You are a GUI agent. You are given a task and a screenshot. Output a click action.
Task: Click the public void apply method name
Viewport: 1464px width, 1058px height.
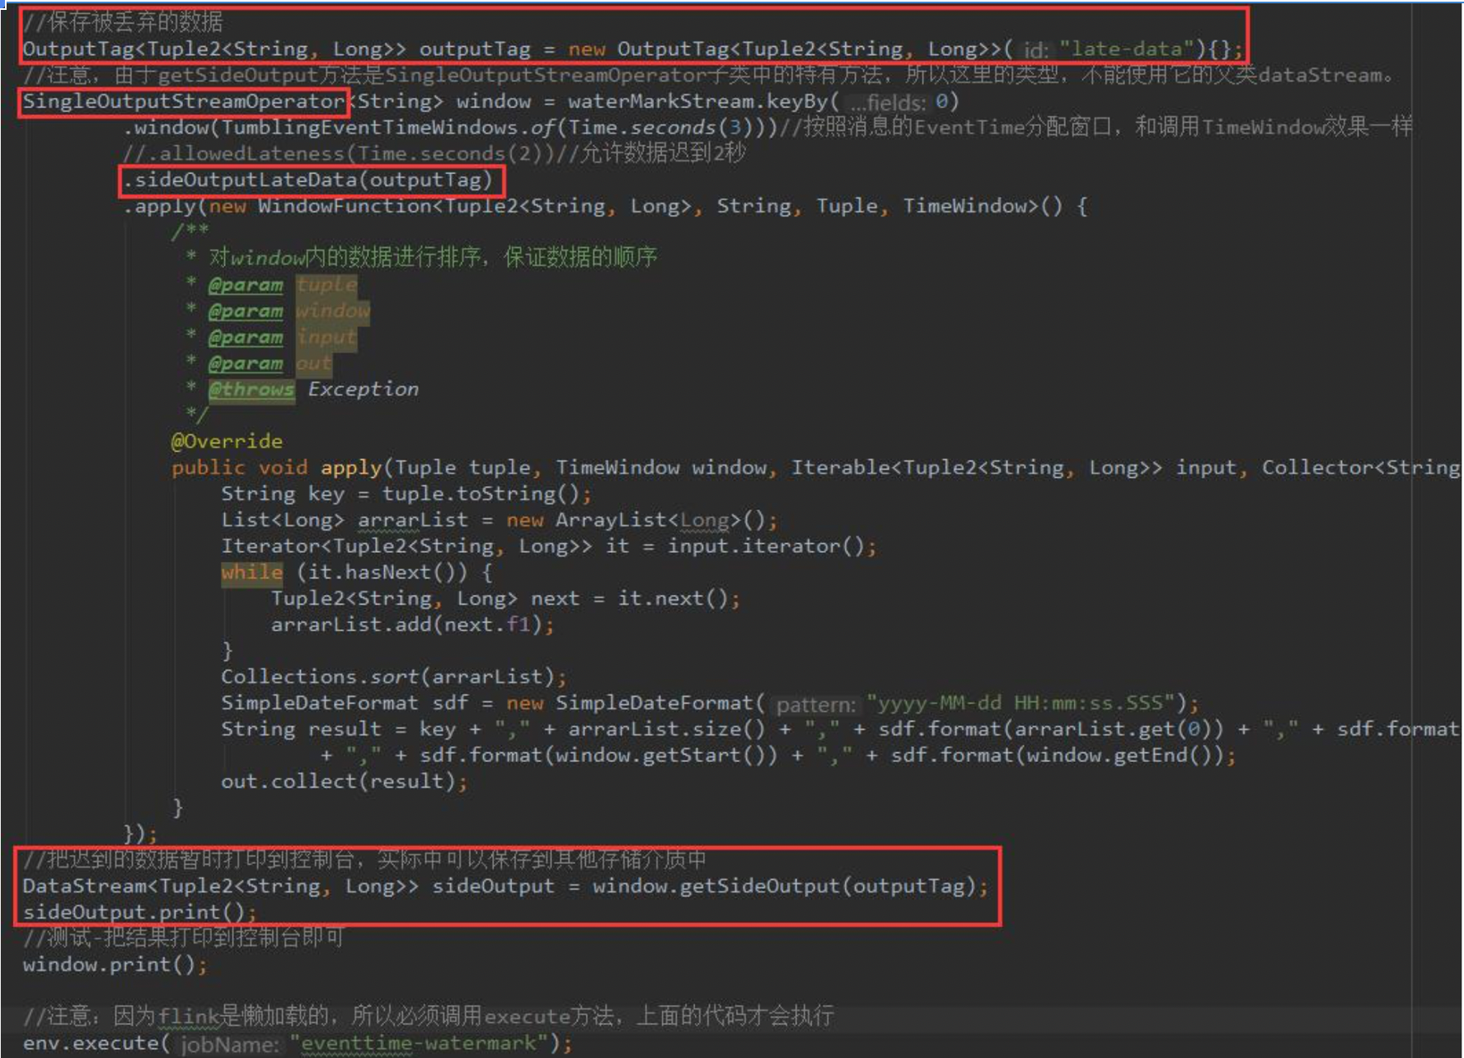[x=351, y=468]
